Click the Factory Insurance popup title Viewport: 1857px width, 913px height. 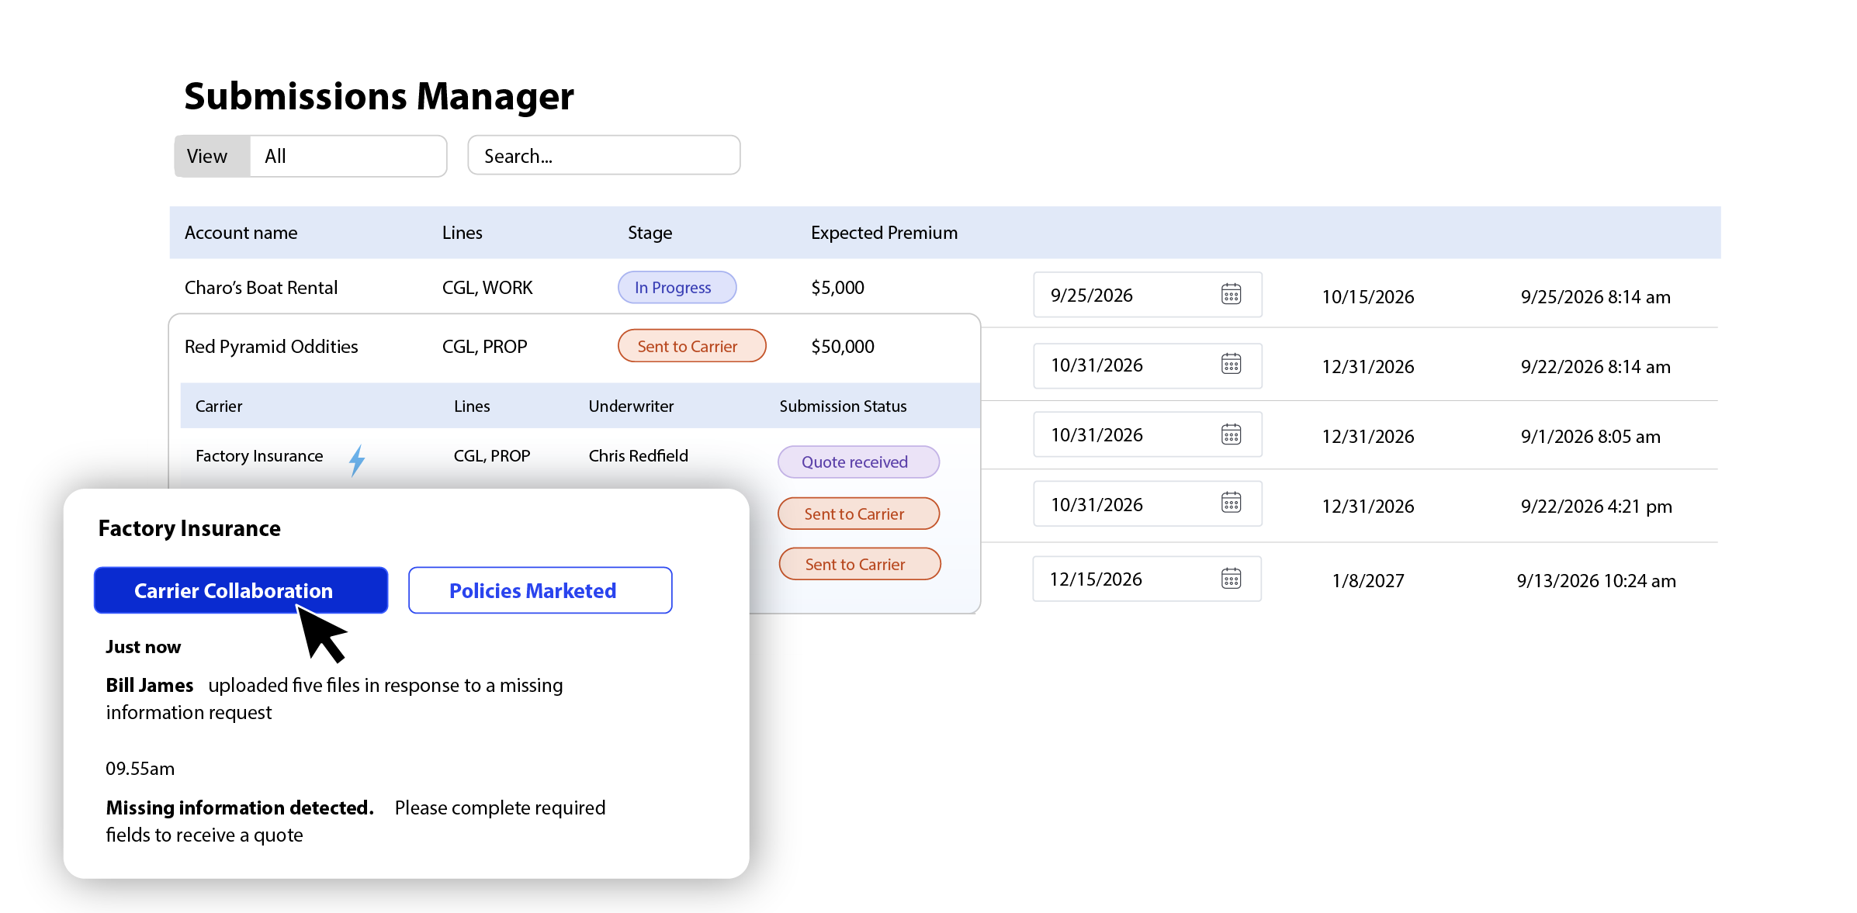point(189,528)
